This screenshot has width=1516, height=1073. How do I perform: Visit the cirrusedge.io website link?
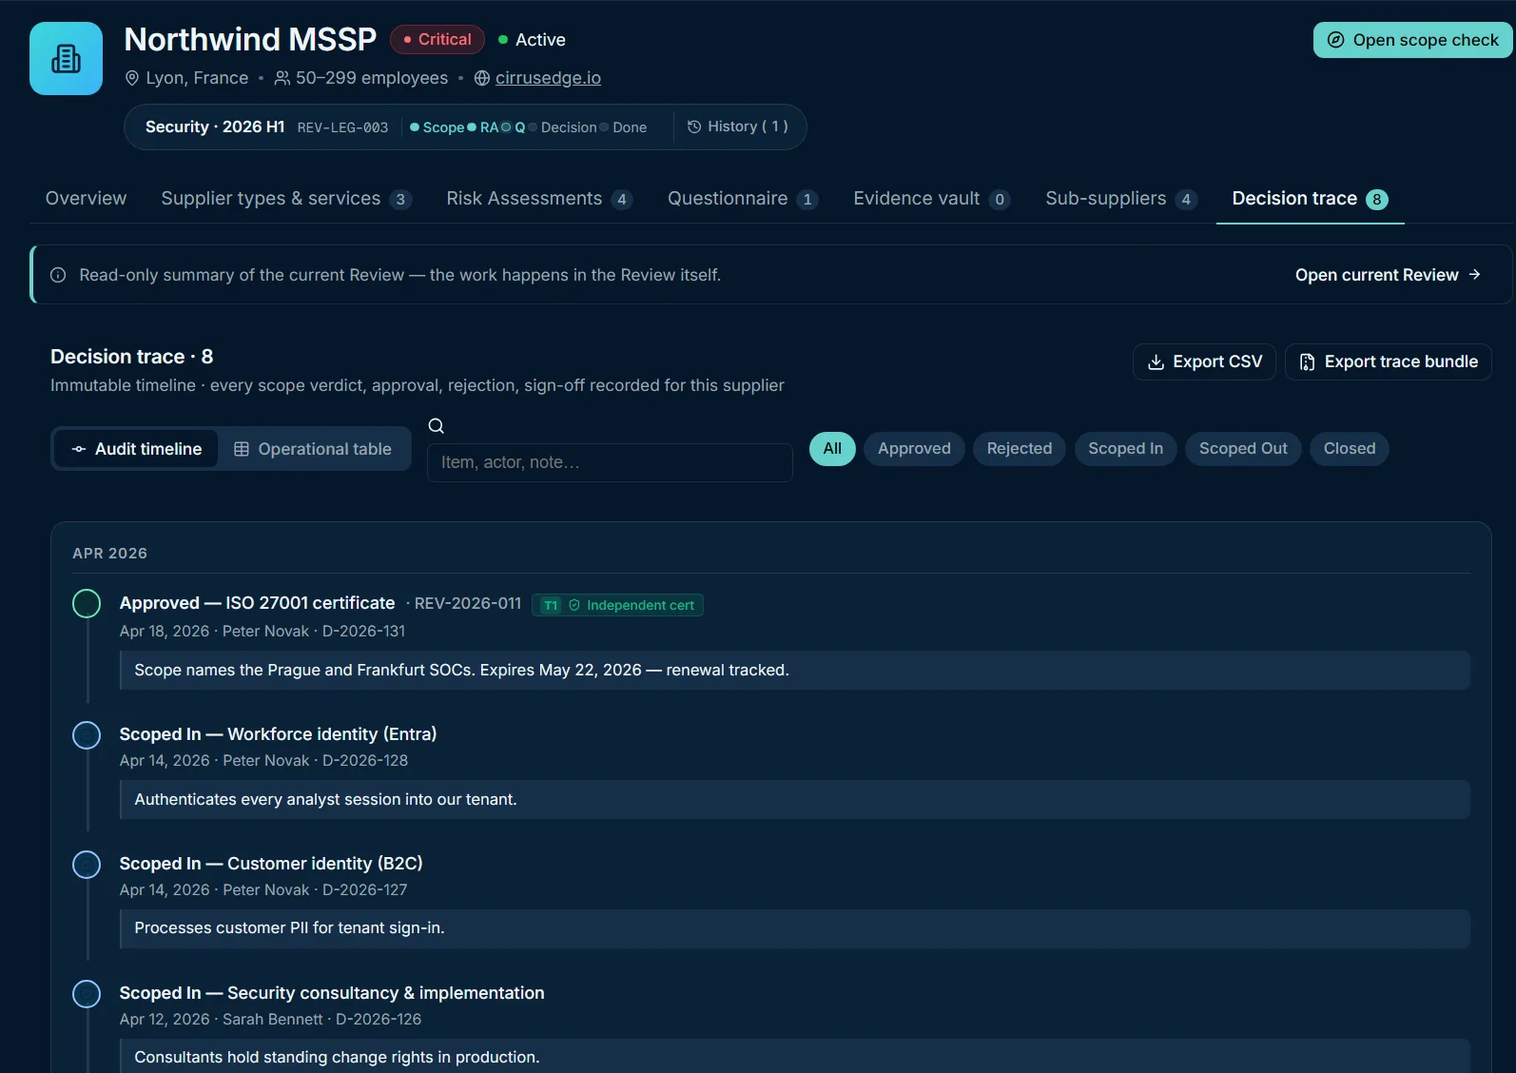tap(548, 78)
